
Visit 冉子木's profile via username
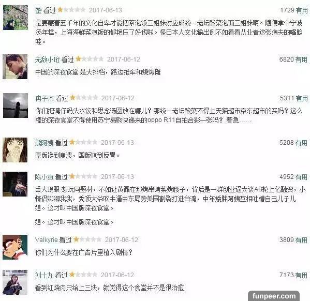(x=45, y=98)
